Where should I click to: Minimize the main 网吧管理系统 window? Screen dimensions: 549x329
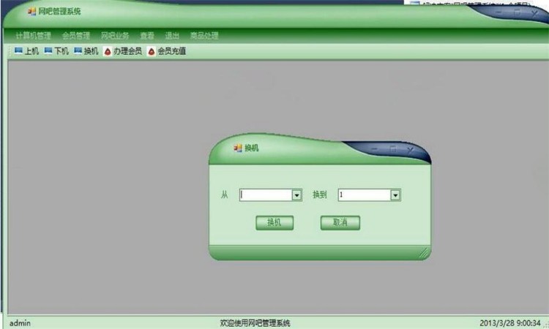pyautogui.click(x=498, y=12)
